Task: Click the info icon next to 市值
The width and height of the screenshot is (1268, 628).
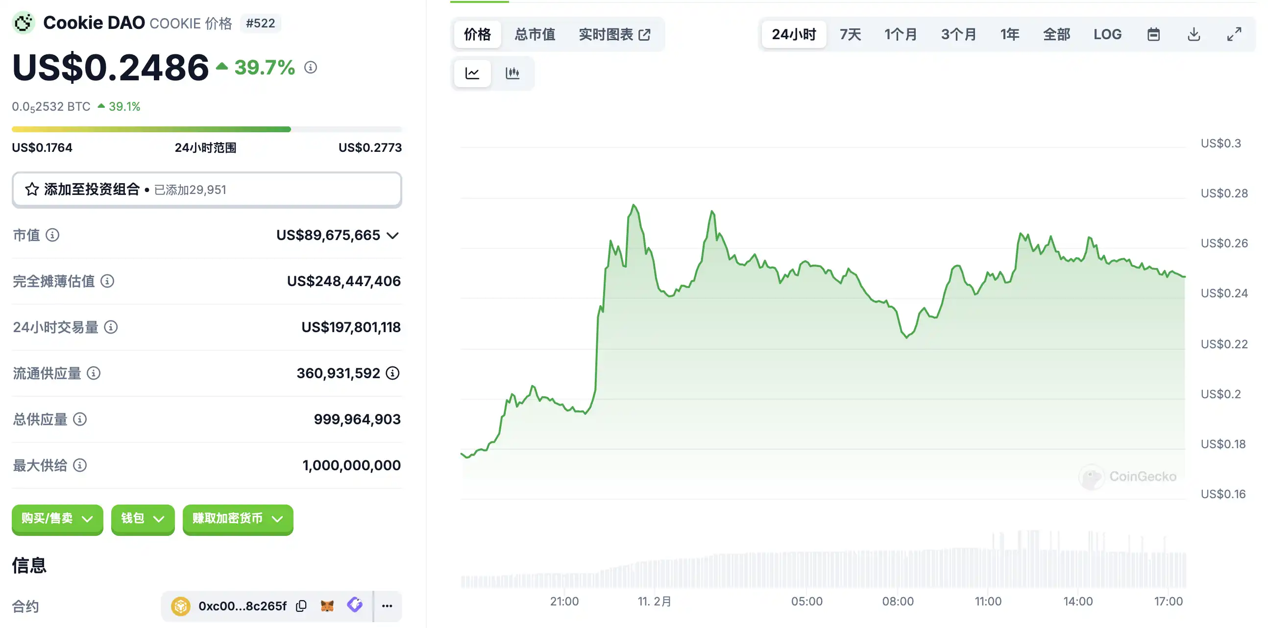Action: point(52,235)
